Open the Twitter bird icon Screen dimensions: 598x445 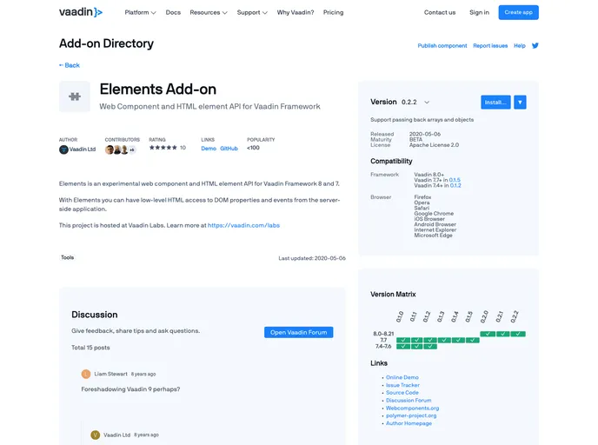[535, 46]
